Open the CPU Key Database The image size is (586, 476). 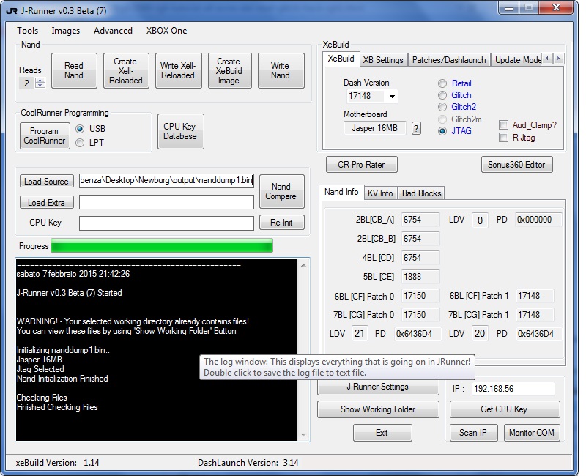[x=180, y=131]
